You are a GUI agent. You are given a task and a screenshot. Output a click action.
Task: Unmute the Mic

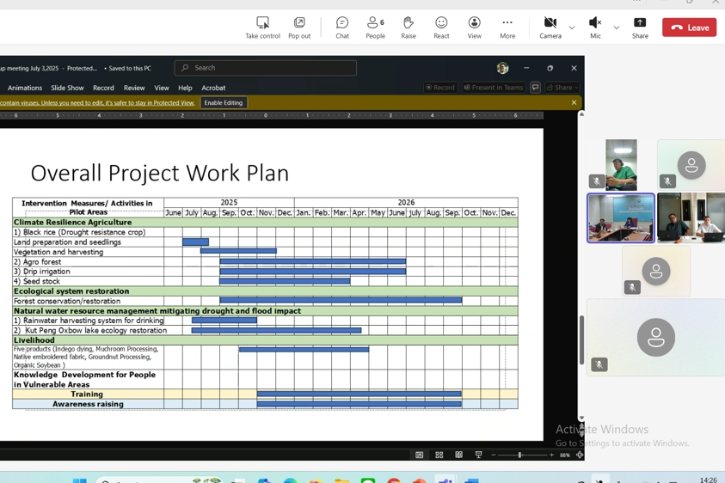595,28
